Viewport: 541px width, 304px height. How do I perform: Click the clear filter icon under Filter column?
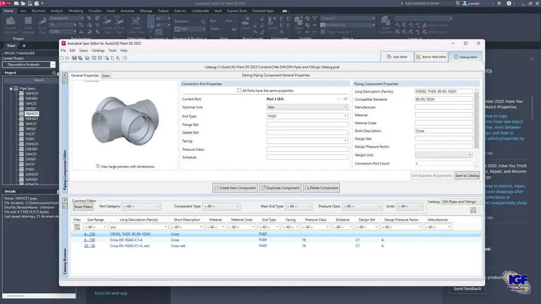pos(77,227)
